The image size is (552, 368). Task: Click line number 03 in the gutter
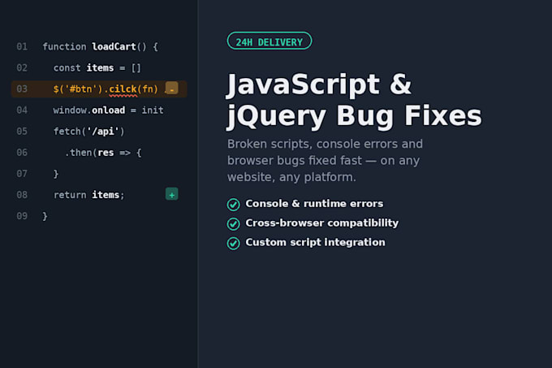[22, 89]
